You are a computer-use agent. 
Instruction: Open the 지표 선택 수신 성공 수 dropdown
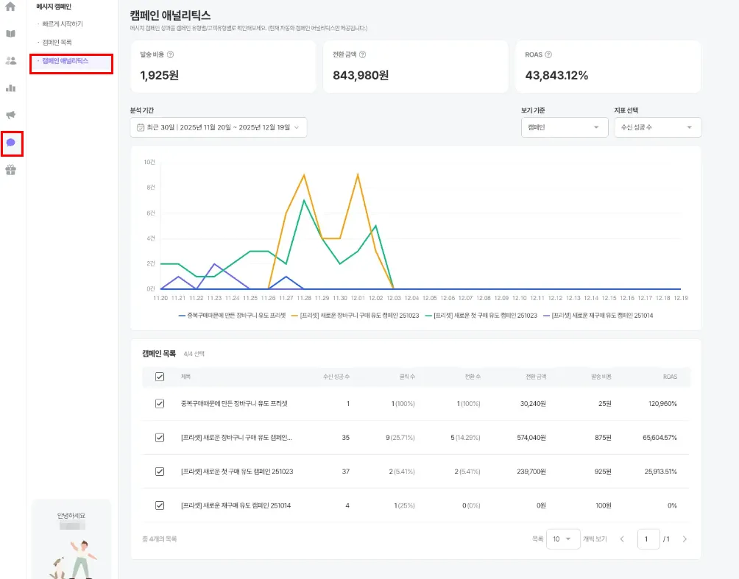657,127
